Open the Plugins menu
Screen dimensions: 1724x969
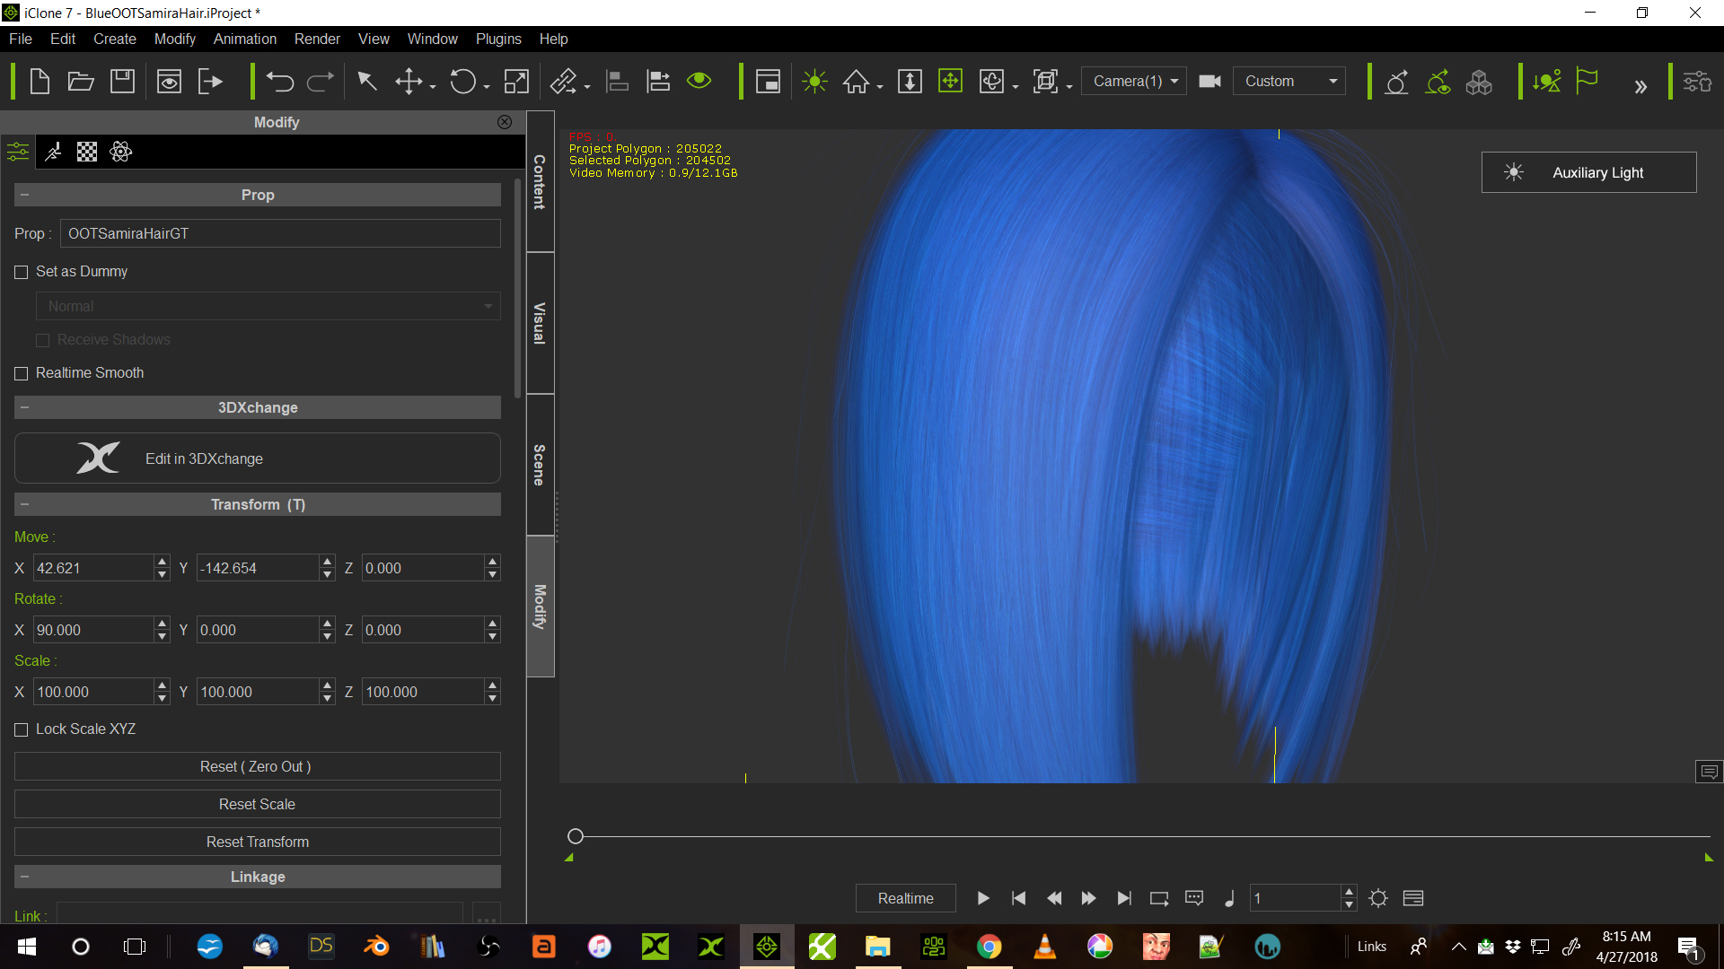pos(498,39)
